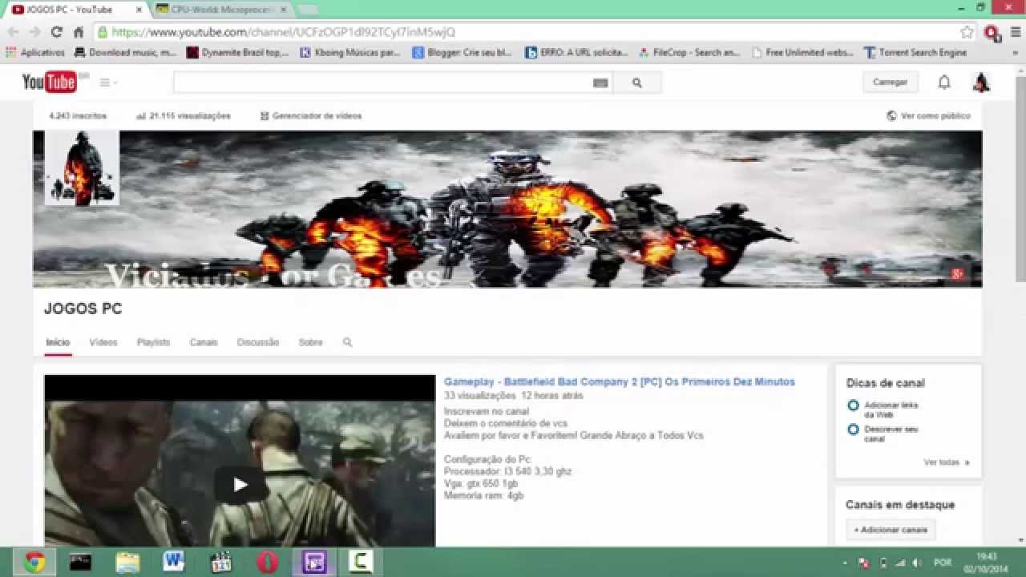Open the Canais tab
Viewport: 1026px width, 577px height.
click(204, 342)
